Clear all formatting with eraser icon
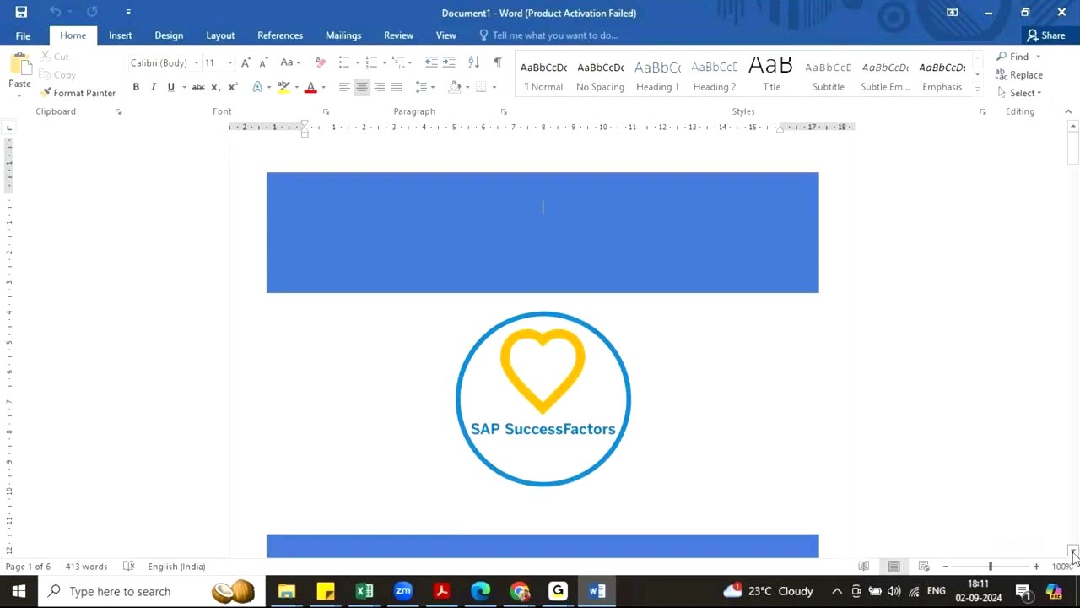The width and height of the screenshot is (1080, 608). (320, 62)
